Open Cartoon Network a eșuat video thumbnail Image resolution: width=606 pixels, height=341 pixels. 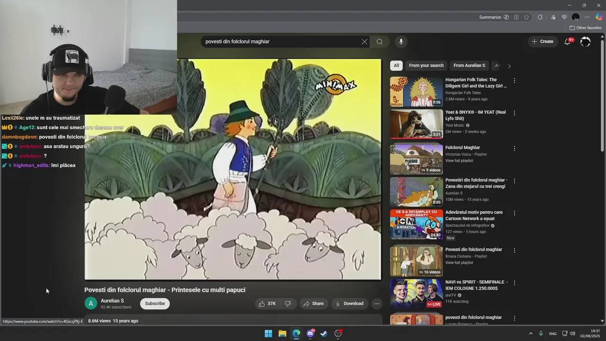click(x=416, y=224)
